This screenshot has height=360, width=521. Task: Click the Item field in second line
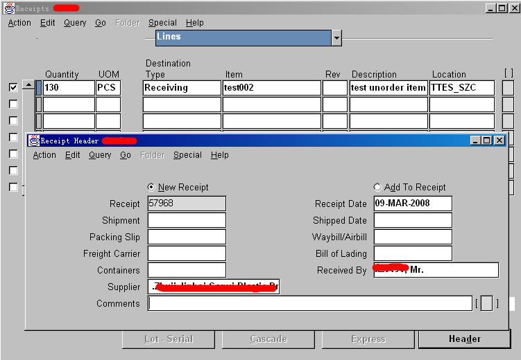[x=272, y=105]
